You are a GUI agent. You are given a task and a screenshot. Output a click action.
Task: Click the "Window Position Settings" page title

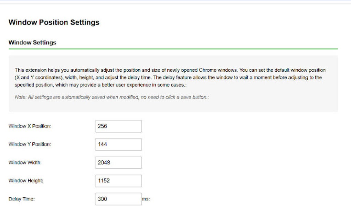pyautogui.click(x=54, y=23)
